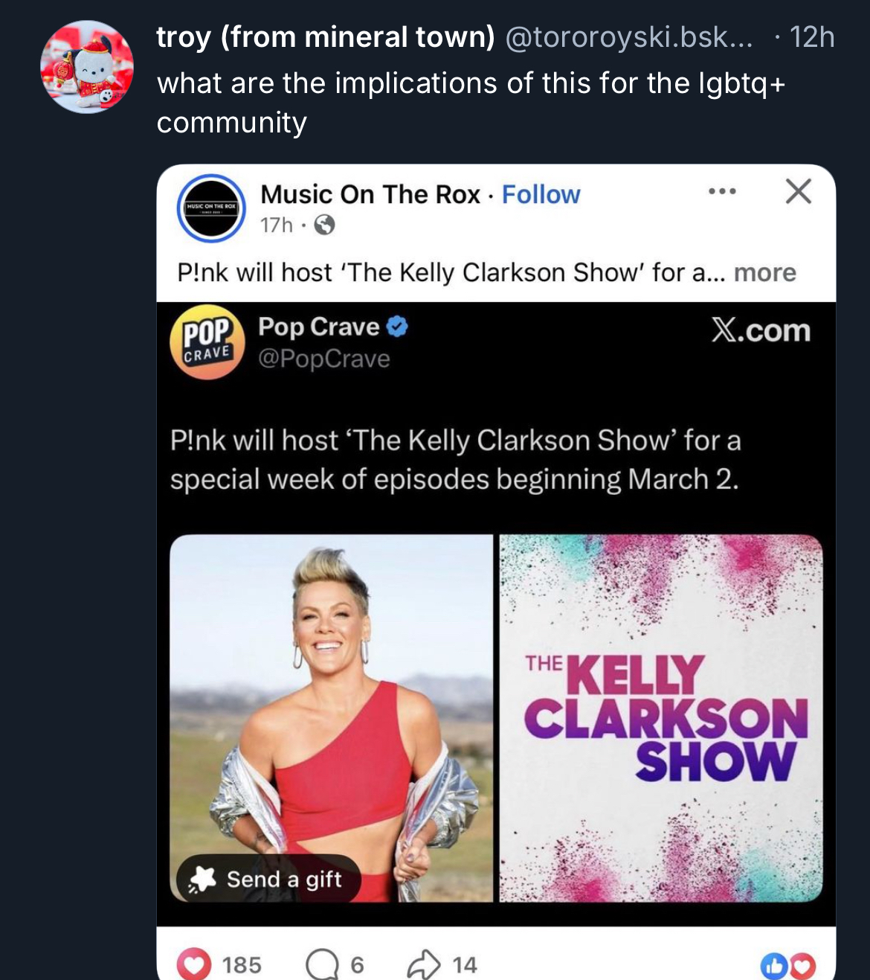Open The Kelly Clarkson Show logo image
870x980 pixels.
(660, 718)
